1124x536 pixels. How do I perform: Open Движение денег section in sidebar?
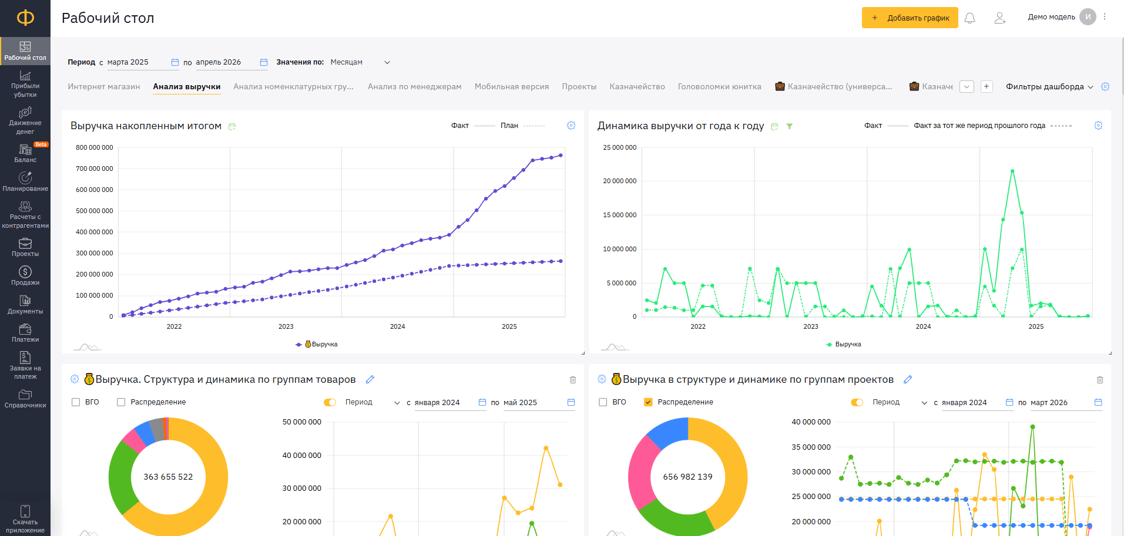tap(25, 120)
